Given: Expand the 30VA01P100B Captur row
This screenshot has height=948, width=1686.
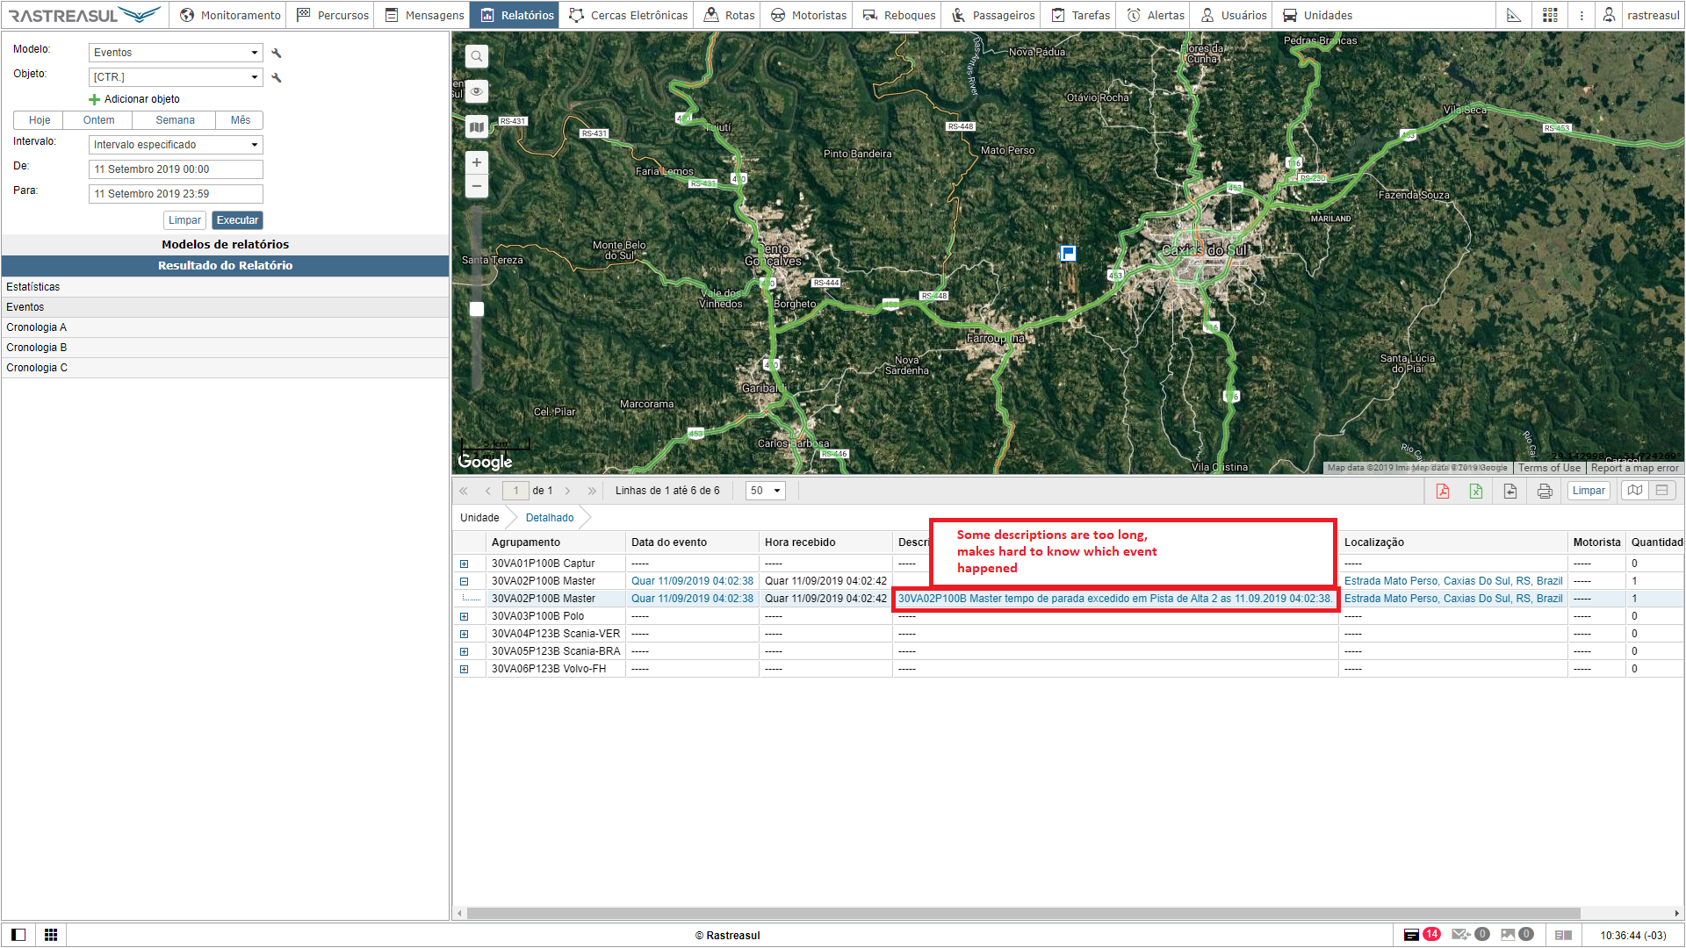Looking at the screenshot, I should pos(465,564).
